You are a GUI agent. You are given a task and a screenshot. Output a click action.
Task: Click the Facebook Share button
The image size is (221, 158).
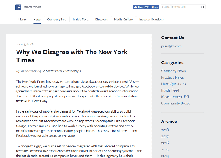point(155,7)
